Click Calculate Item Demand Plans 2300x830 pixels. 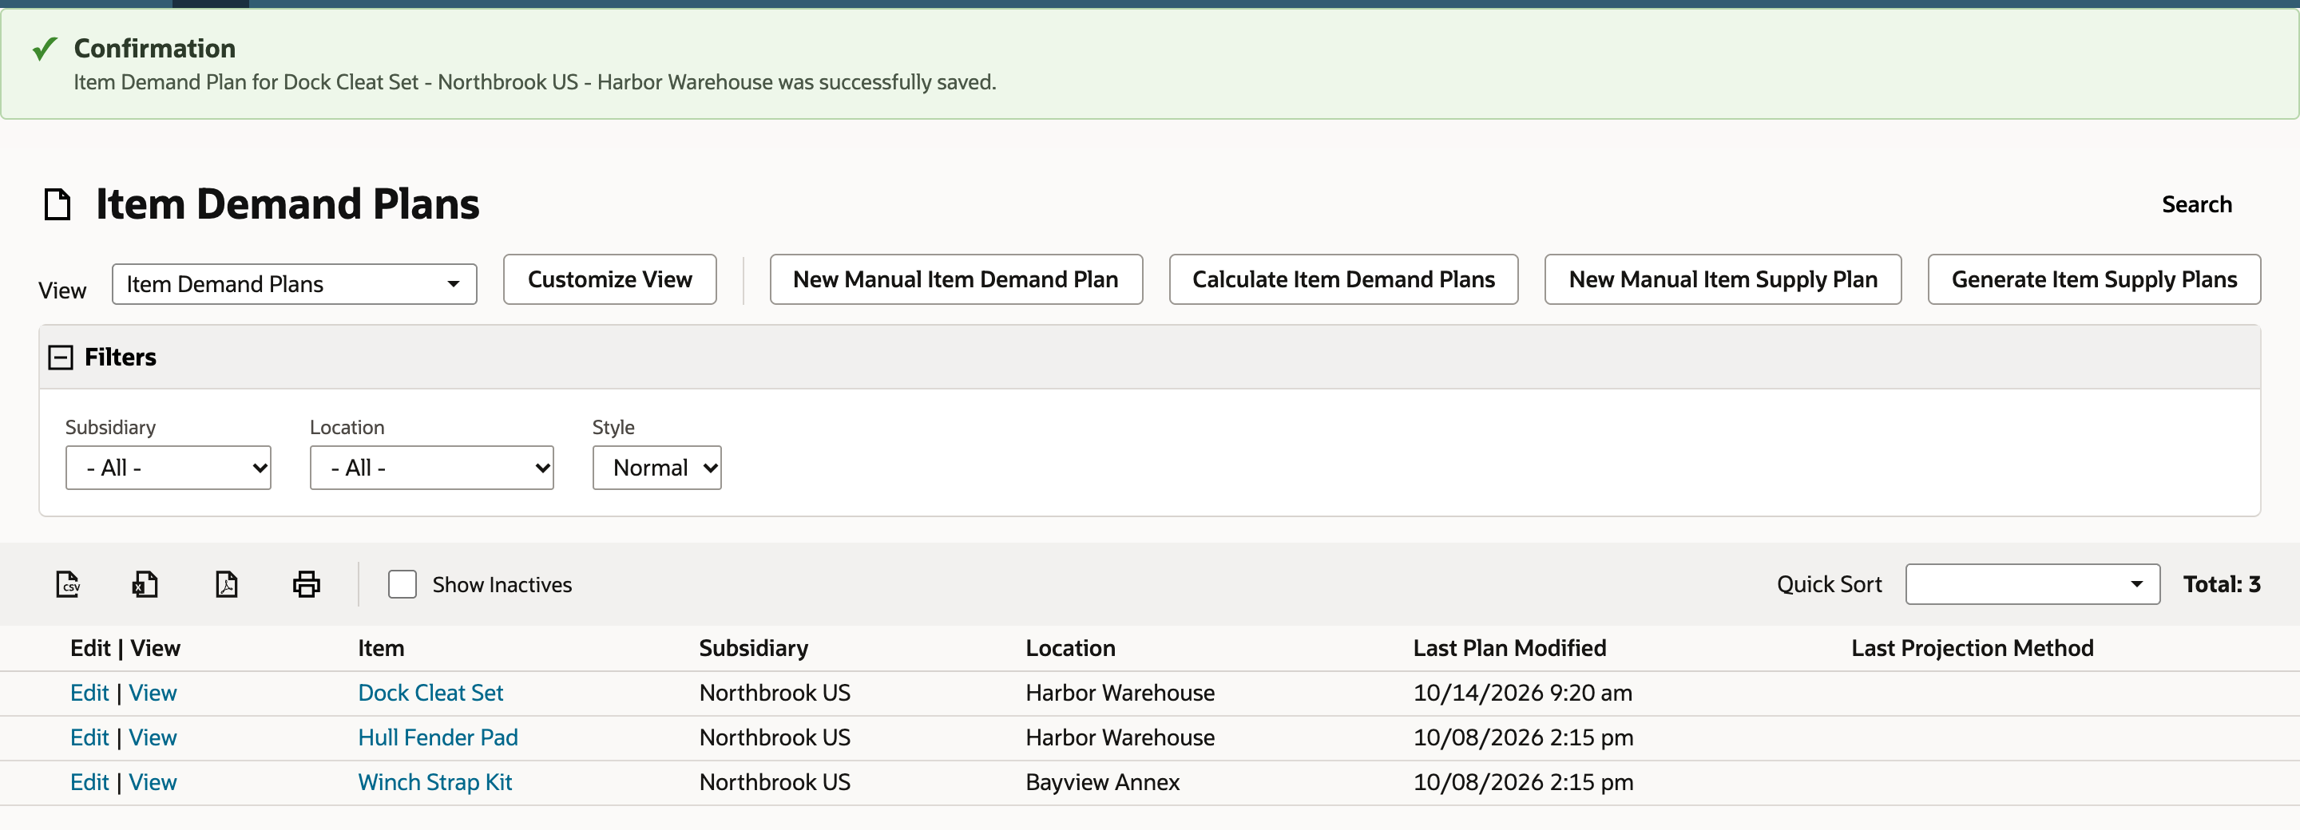[x=1344, y=279]
